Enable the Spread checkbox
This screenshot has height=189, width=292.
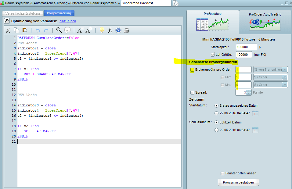tap(192, 93)
